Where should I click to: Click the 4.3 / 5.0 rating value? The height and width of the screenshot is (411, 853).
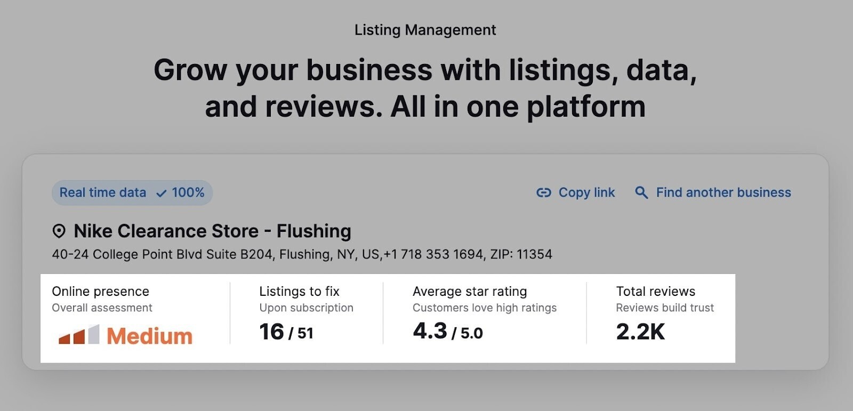447,332
